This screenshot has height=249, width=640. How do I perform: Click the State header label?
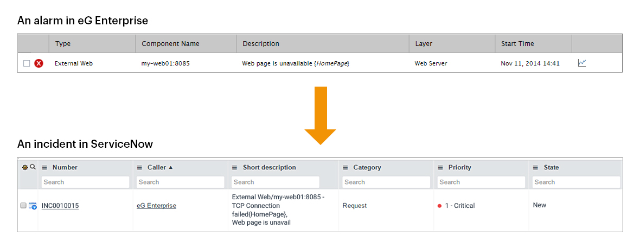tap(552, 167)
